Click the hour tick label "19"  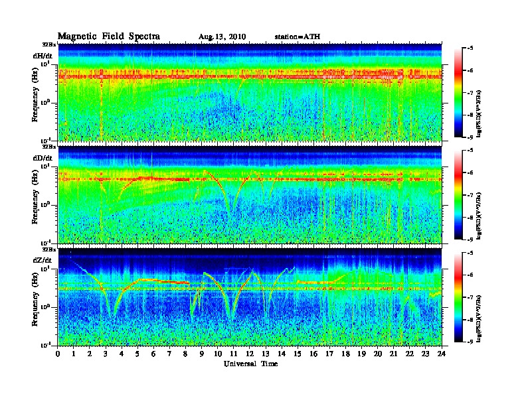point(361,354)
